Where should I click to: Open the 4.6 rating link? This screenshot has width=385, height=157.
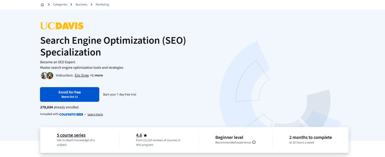(139, 135)
